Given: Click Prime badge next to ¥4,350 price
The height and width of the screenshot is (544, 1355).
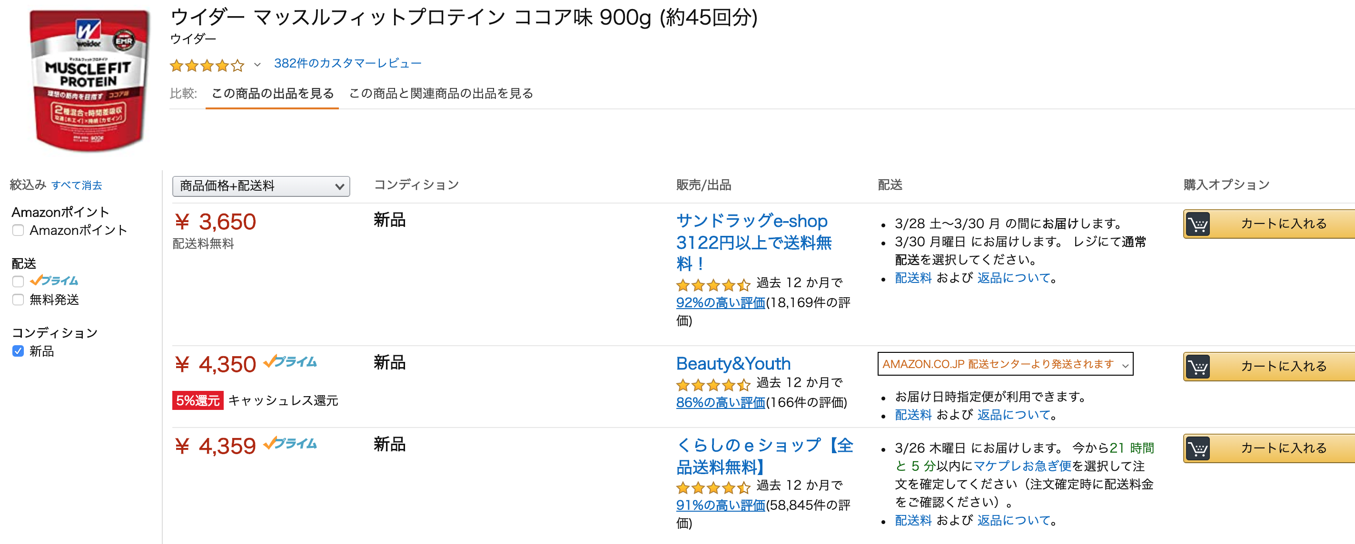Looking at the screenshot, I should (290, 361).
